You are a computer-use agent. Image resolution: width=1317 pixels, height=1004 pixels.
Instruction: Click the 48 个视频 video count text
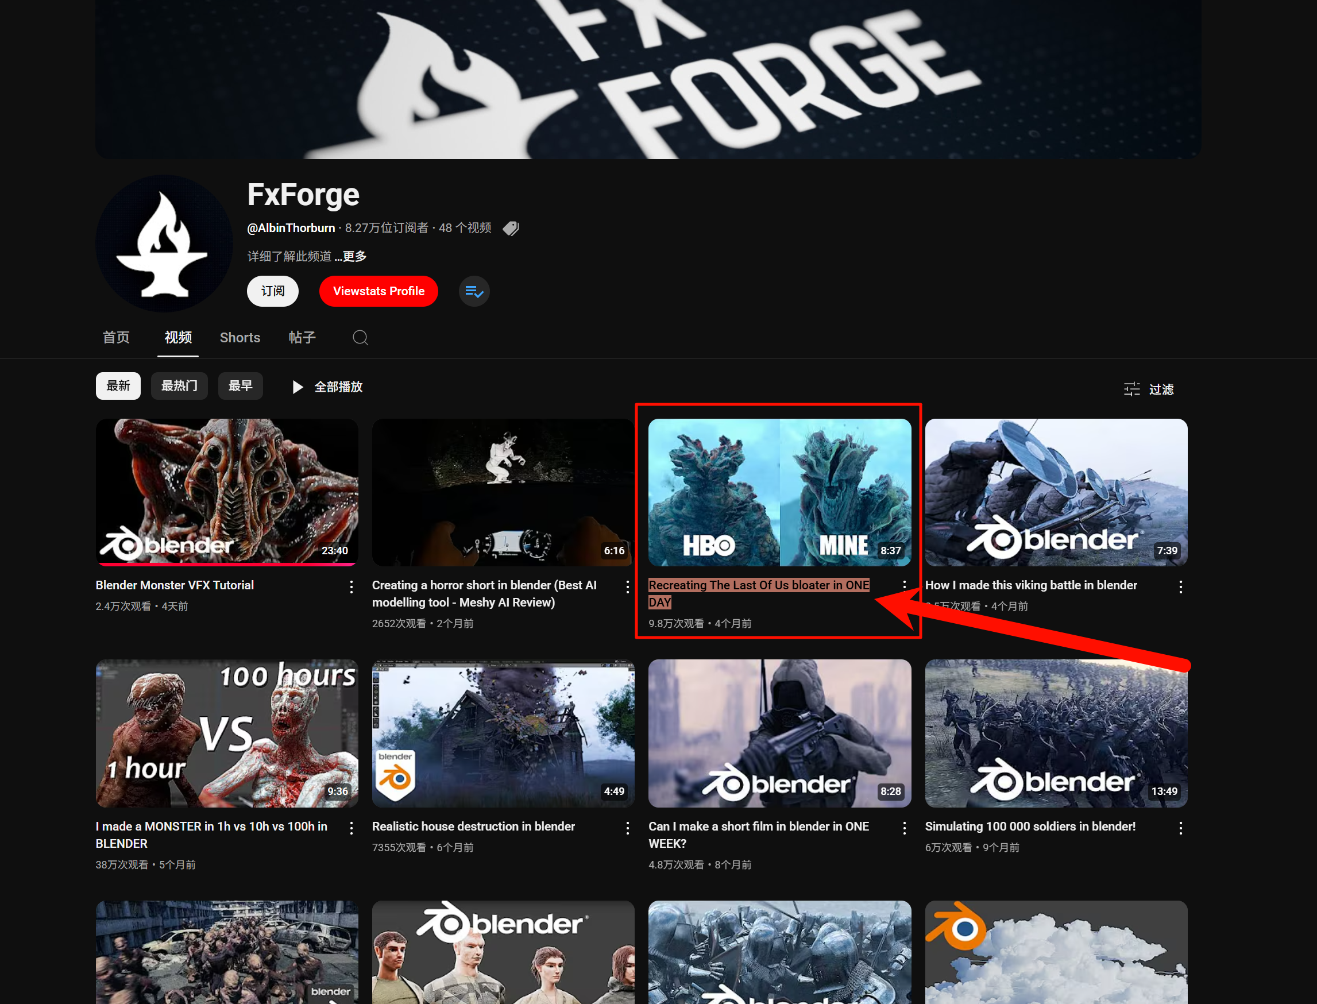coord(465,227)
